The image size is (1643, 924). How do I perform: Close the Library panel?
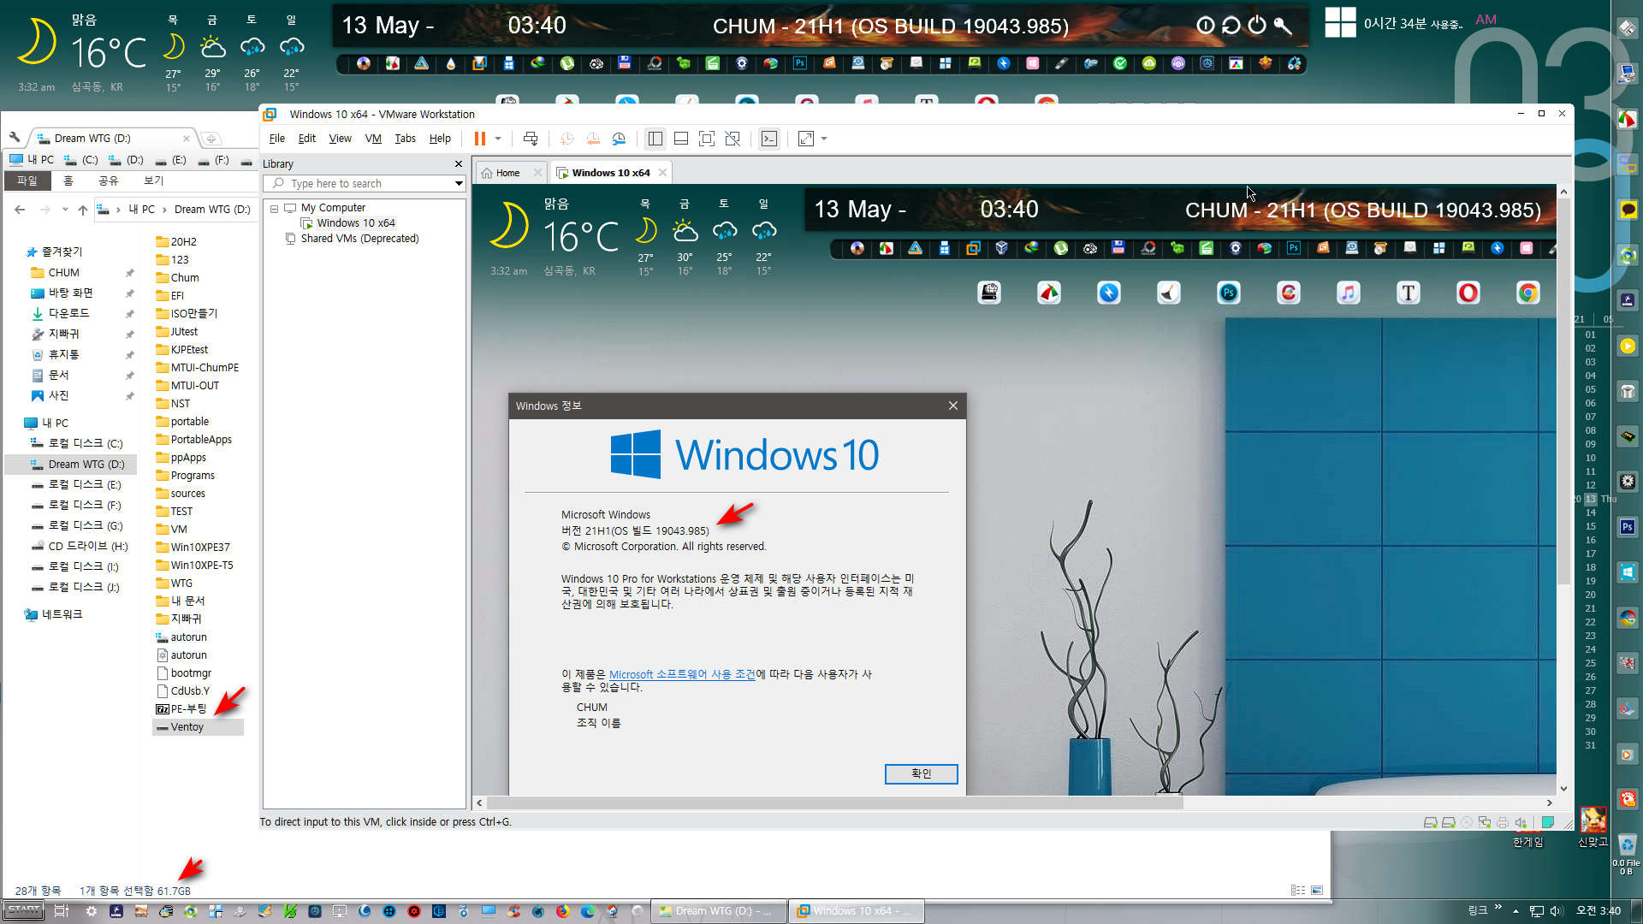pyautogui.click(x=459, y=164)
